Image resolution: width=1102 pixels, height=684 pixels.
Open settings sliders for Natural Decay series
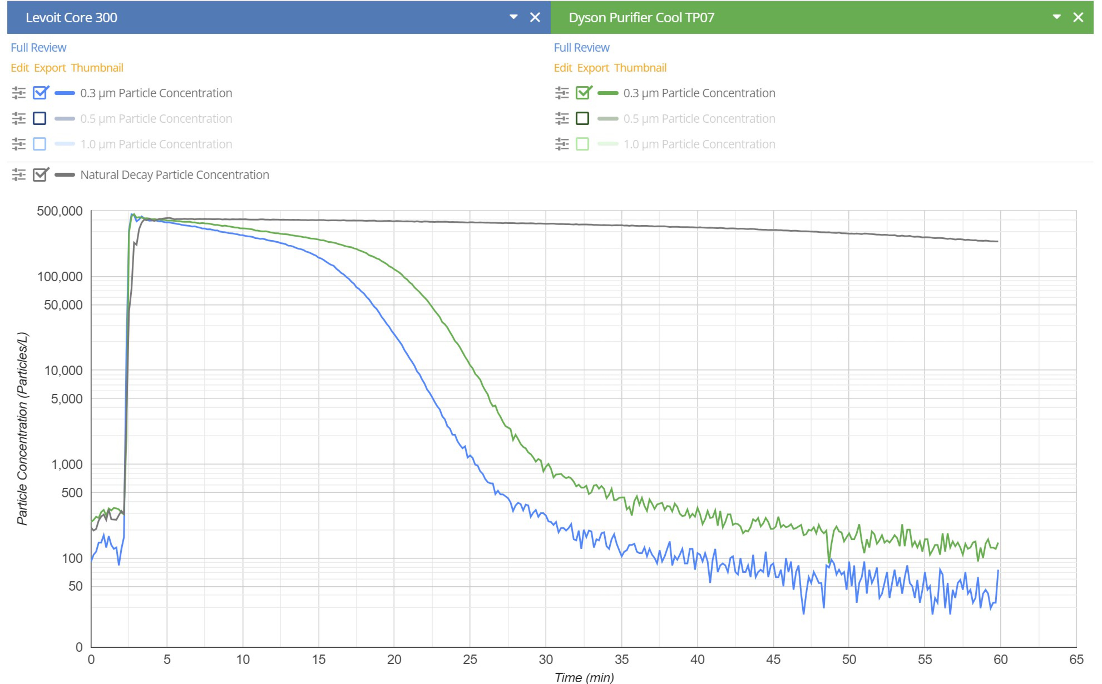click(19, 175)
